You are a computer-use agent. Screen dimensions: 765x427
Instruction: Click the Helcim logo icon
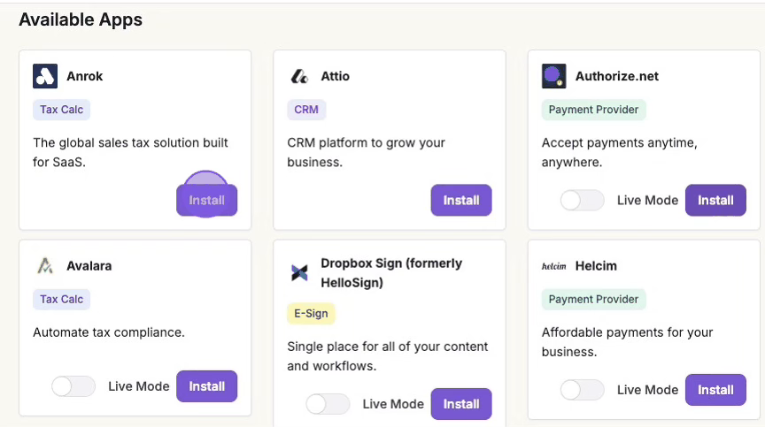(x=554, y=266)
